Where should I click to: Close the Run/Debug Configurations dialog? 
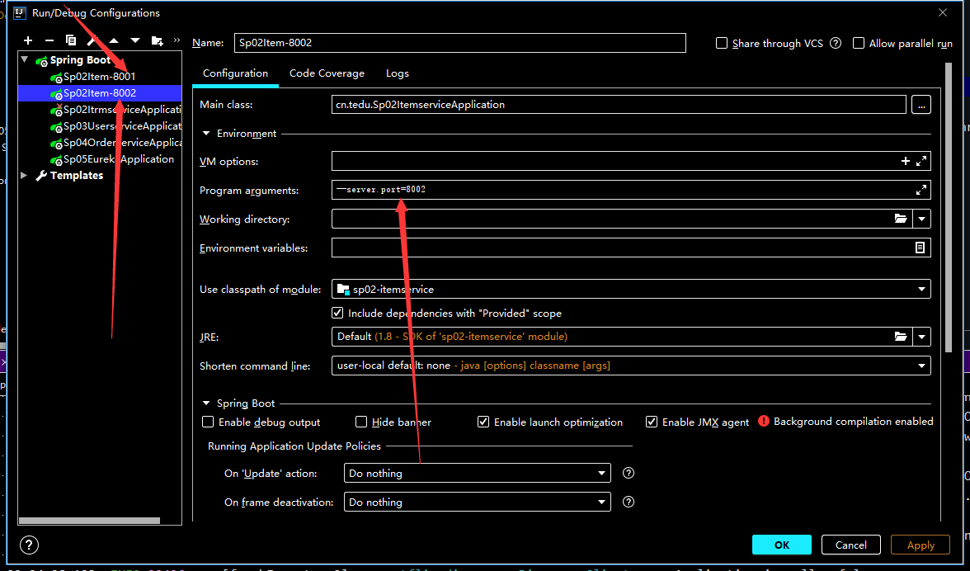pyautogui.click(x=943, y=12)
